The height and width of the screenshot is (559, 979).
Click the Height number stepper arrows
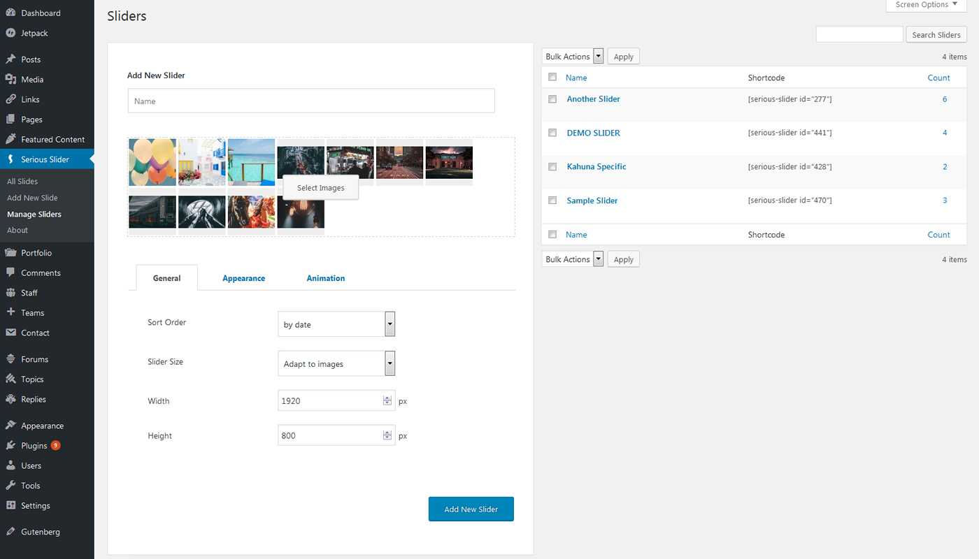coord(387,435)
